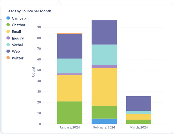Screen dimensions: 173x134
Task: Click the January twitter orange top segment
Action: pos(70,33)
